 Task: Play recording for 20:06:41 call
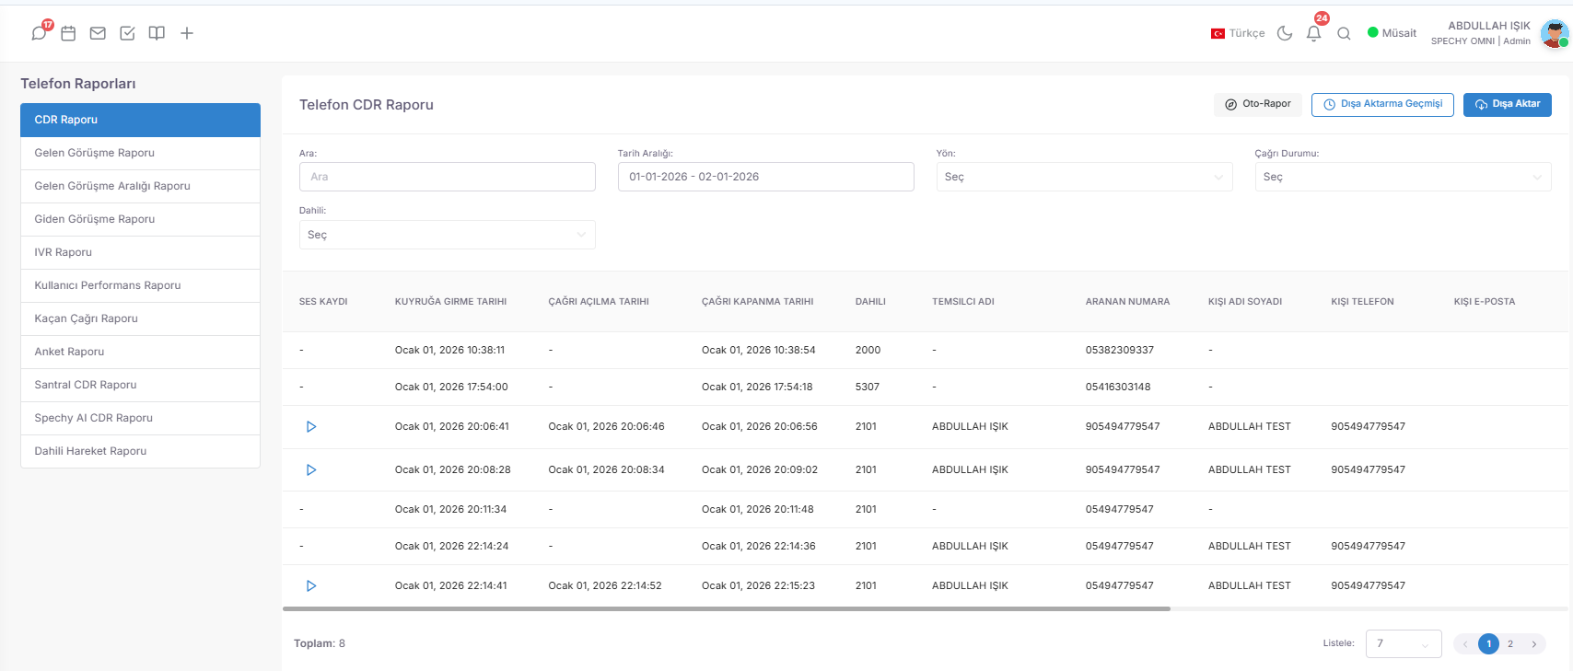(x=311, y=426)
